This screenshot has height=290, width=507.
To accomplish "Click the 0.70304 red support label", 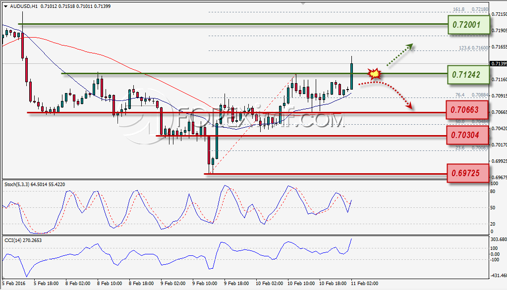I will pyautogui.click(x=467, y=135).
